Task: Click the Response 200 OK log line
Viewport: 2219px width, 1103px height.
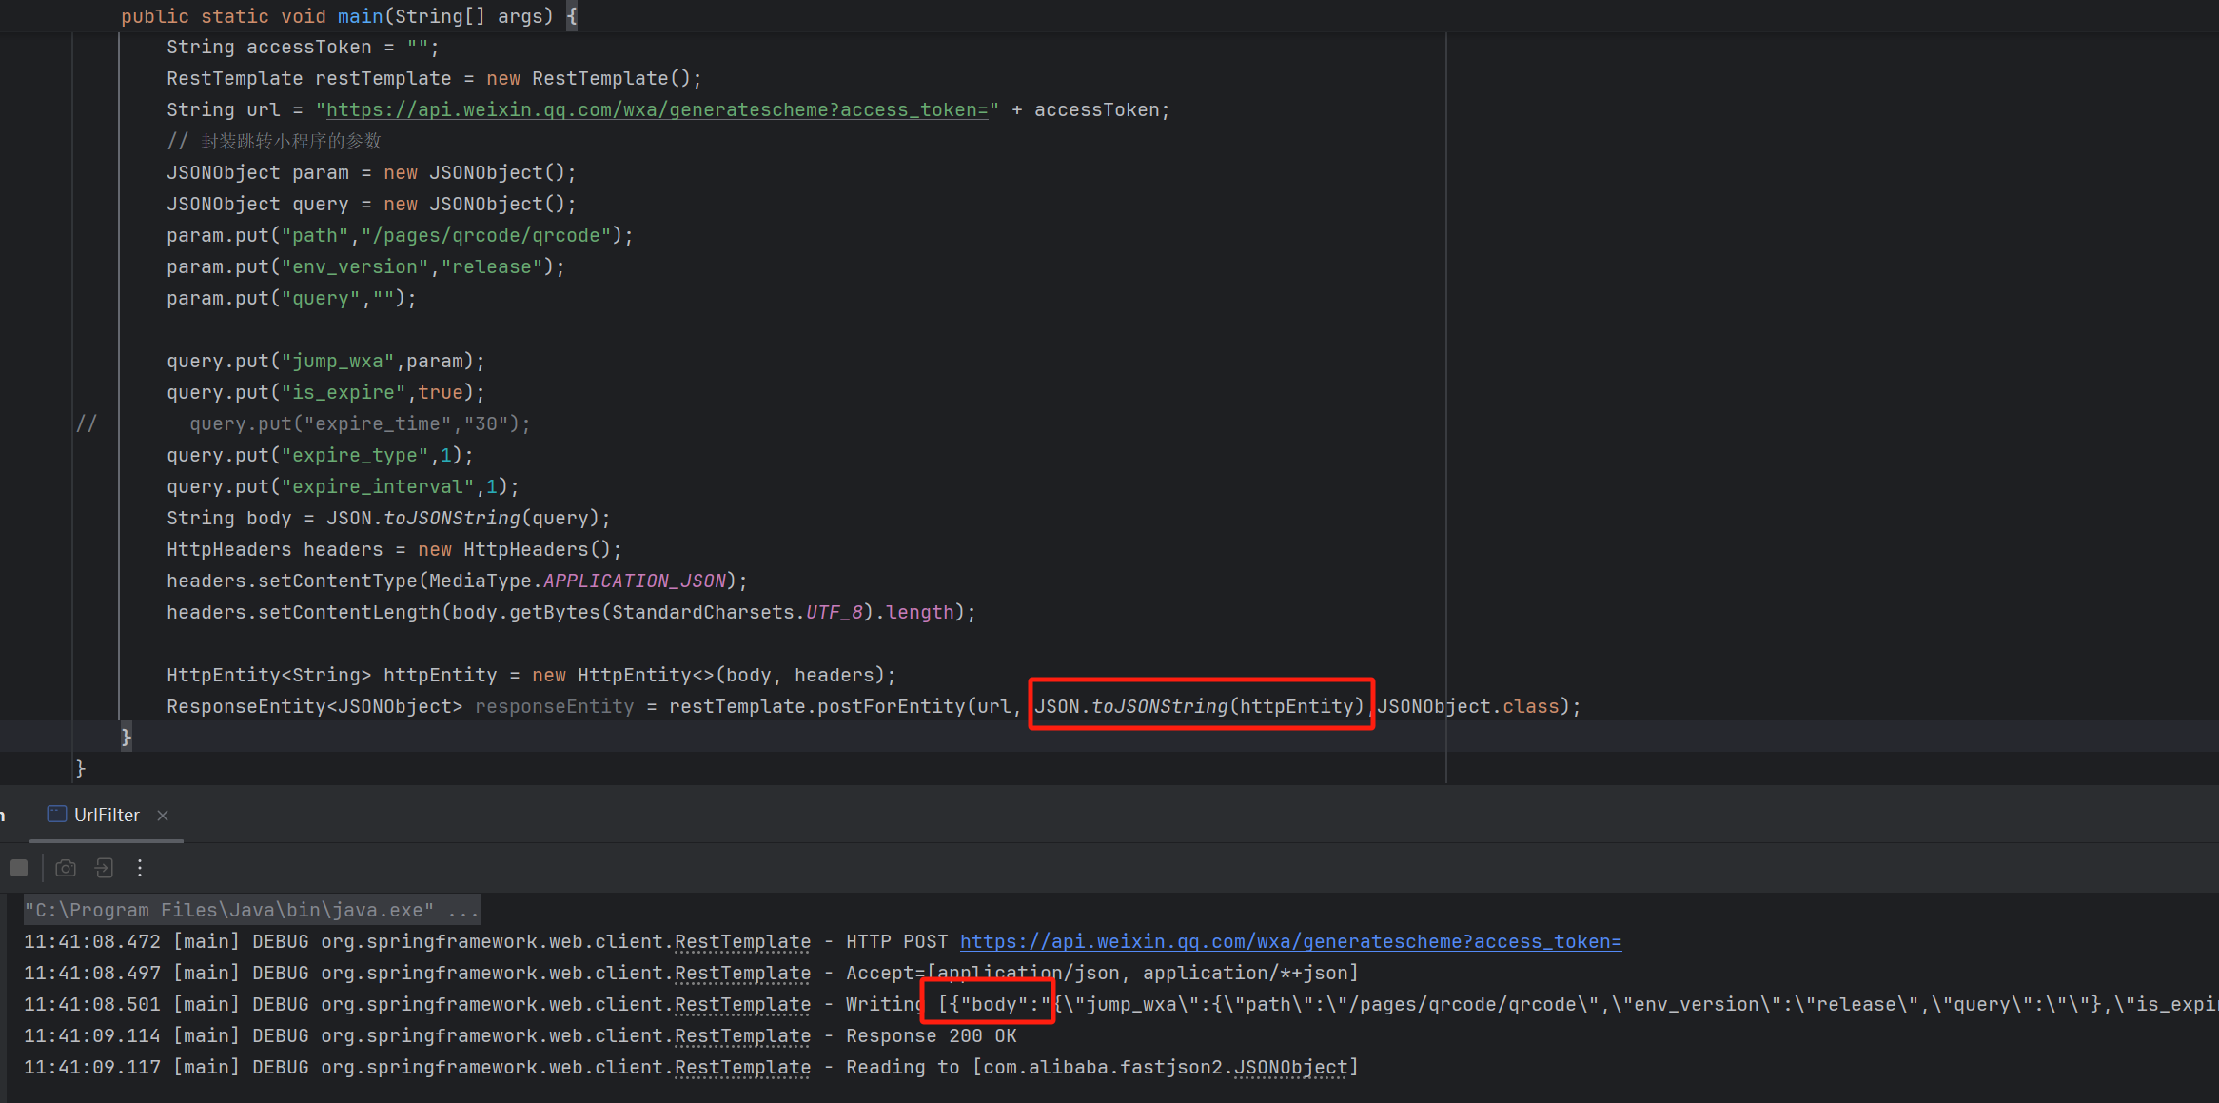Action: pyautogui.click(x=931, y=1036)
